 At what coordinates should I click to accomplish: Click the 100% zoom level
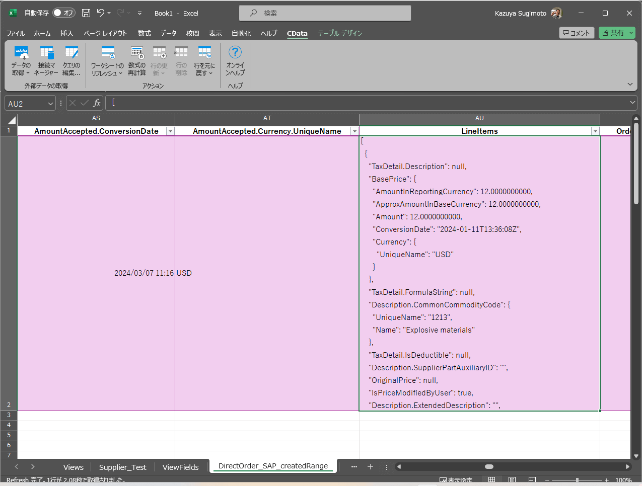(623, 480)
